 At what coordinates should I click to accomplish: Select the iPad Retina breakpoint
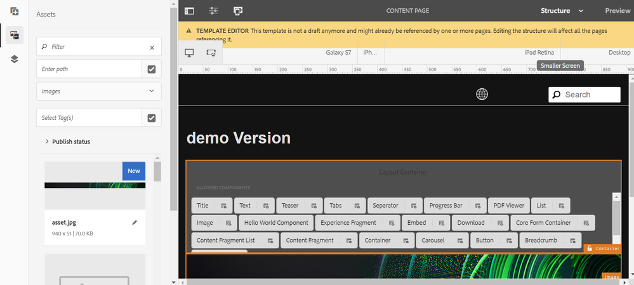[x=539, y=53]
